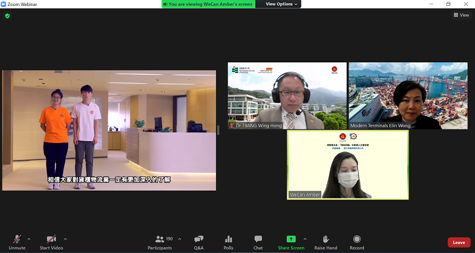
Task: Open the Q&A window
Action: (199, 242)
